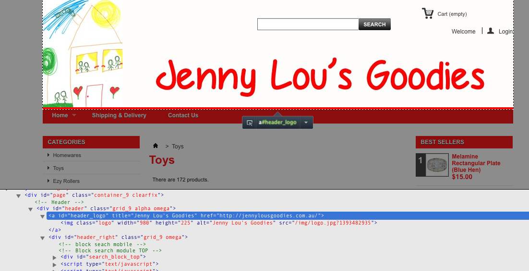Expand the Homewares category arrow

[x=48, y=155]
